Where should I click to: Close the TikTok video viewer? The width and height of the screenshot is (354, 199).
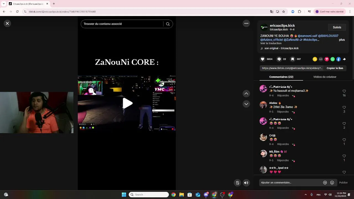(7, 23)
